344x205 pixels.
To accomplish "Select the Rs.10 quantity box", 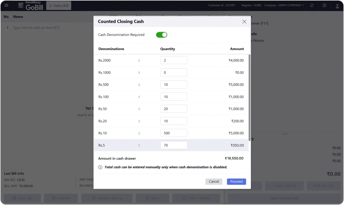I will [x=173, y=133].
